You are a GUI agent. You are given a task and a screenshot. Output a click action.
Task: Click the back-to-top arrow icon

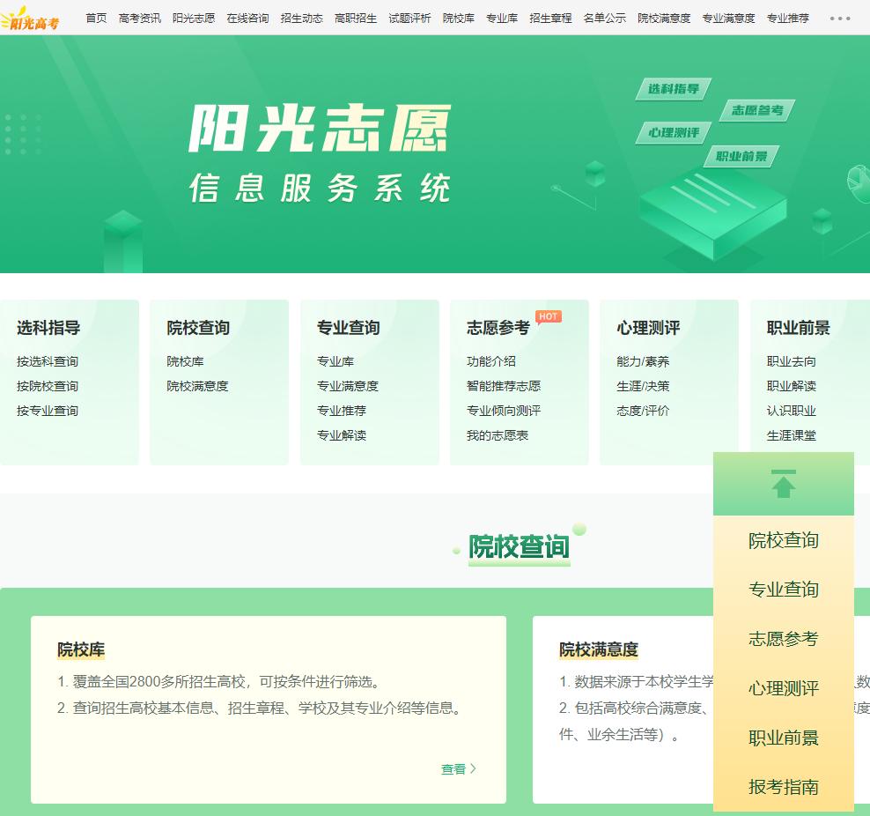783,484
